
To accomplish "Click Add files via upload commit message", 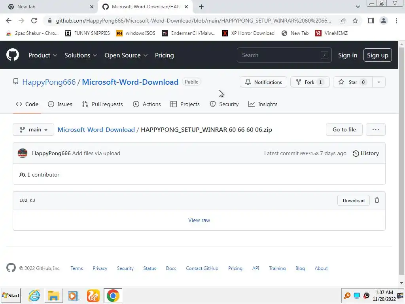I will click(96, 153).
